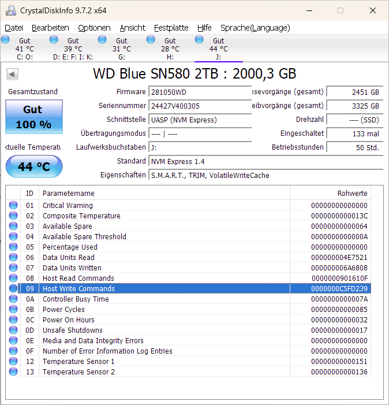This screenshot has height=405, width=389.
Task: Click the status orb of Controller Busy Time row
Action: click(x=13, y=299)
